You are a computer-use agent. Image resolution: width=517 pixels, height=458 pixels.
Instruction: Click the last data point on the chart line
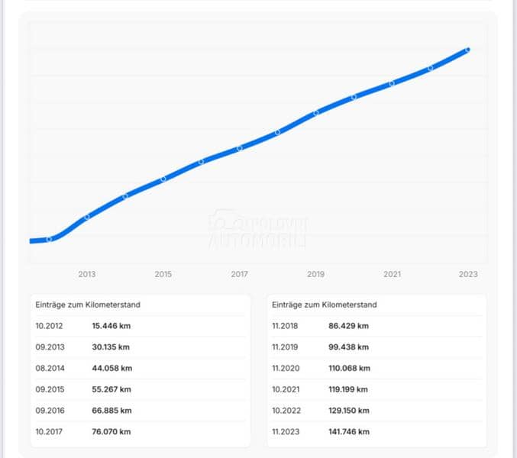(x=468, y=50)
